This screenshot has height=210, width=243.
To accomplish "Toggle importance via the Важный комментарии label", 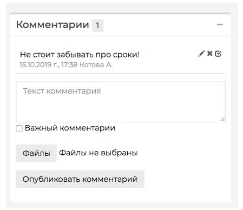I will tap(70, 128).
